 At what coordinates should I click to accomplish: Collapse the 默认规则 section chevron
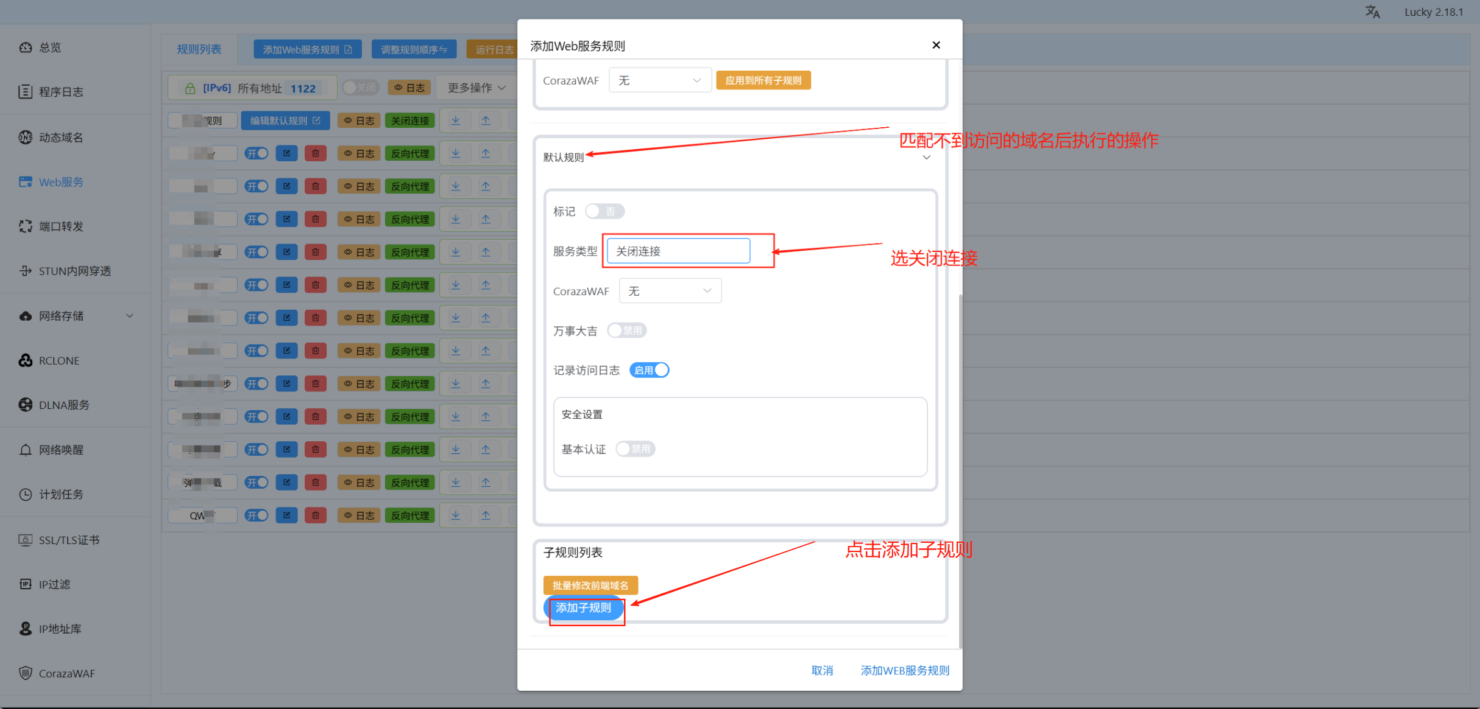926,158
